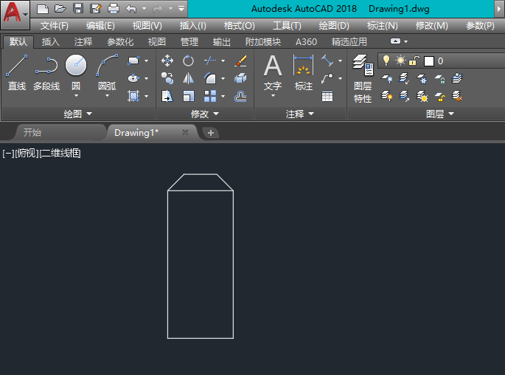Screen dimensions: 505x375
Task: Toggle the layer lock padlock icon
Action: tap(414, 61)
